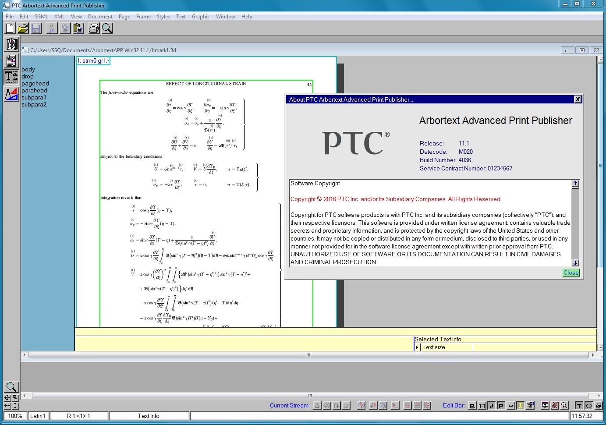Paste from the clipboard icon
The height and width of the screenshot is (425, 606).
click(78, 28)
